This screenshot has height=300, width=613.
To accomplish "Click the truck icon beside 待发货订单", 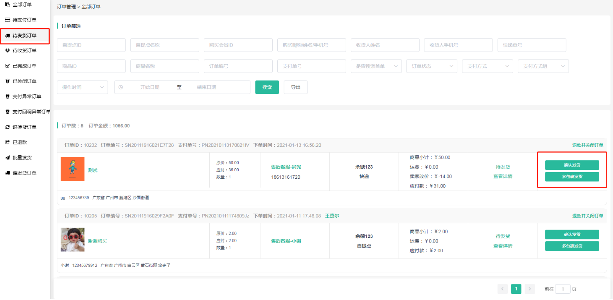I will [7, 36].
